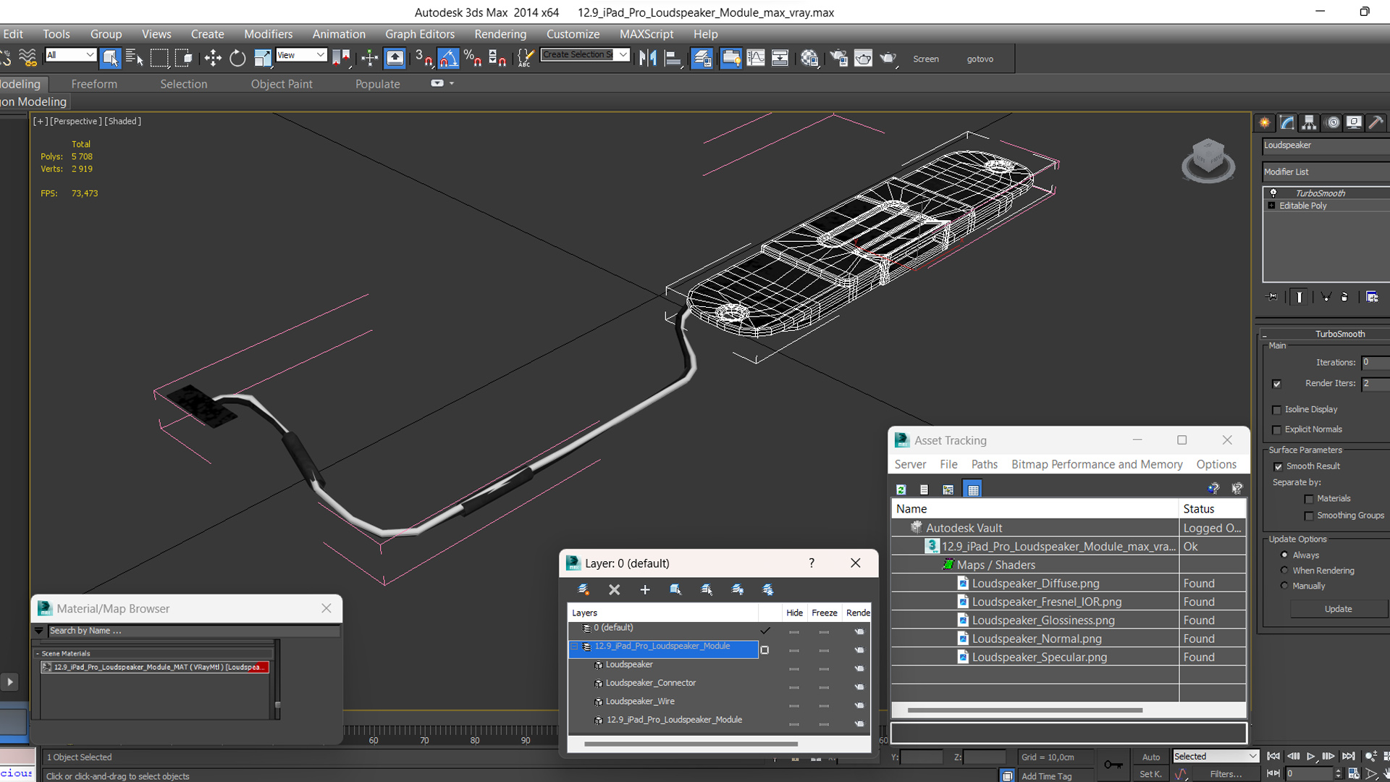The width and height of the screenshot is (1390, 782).
Task: Select the Manually update option
Action: point(1285,586)
